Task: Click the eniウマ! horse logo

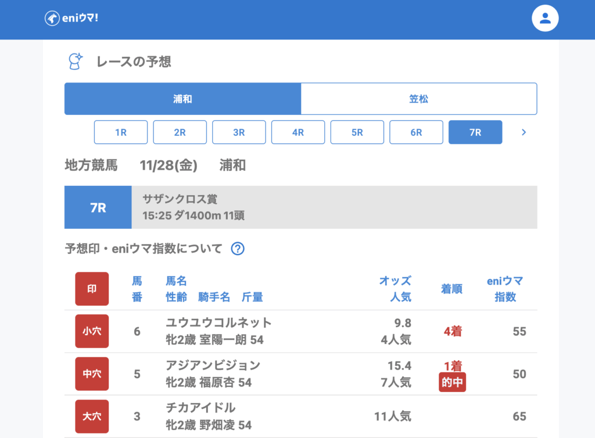Action: [x=52, y=18]
